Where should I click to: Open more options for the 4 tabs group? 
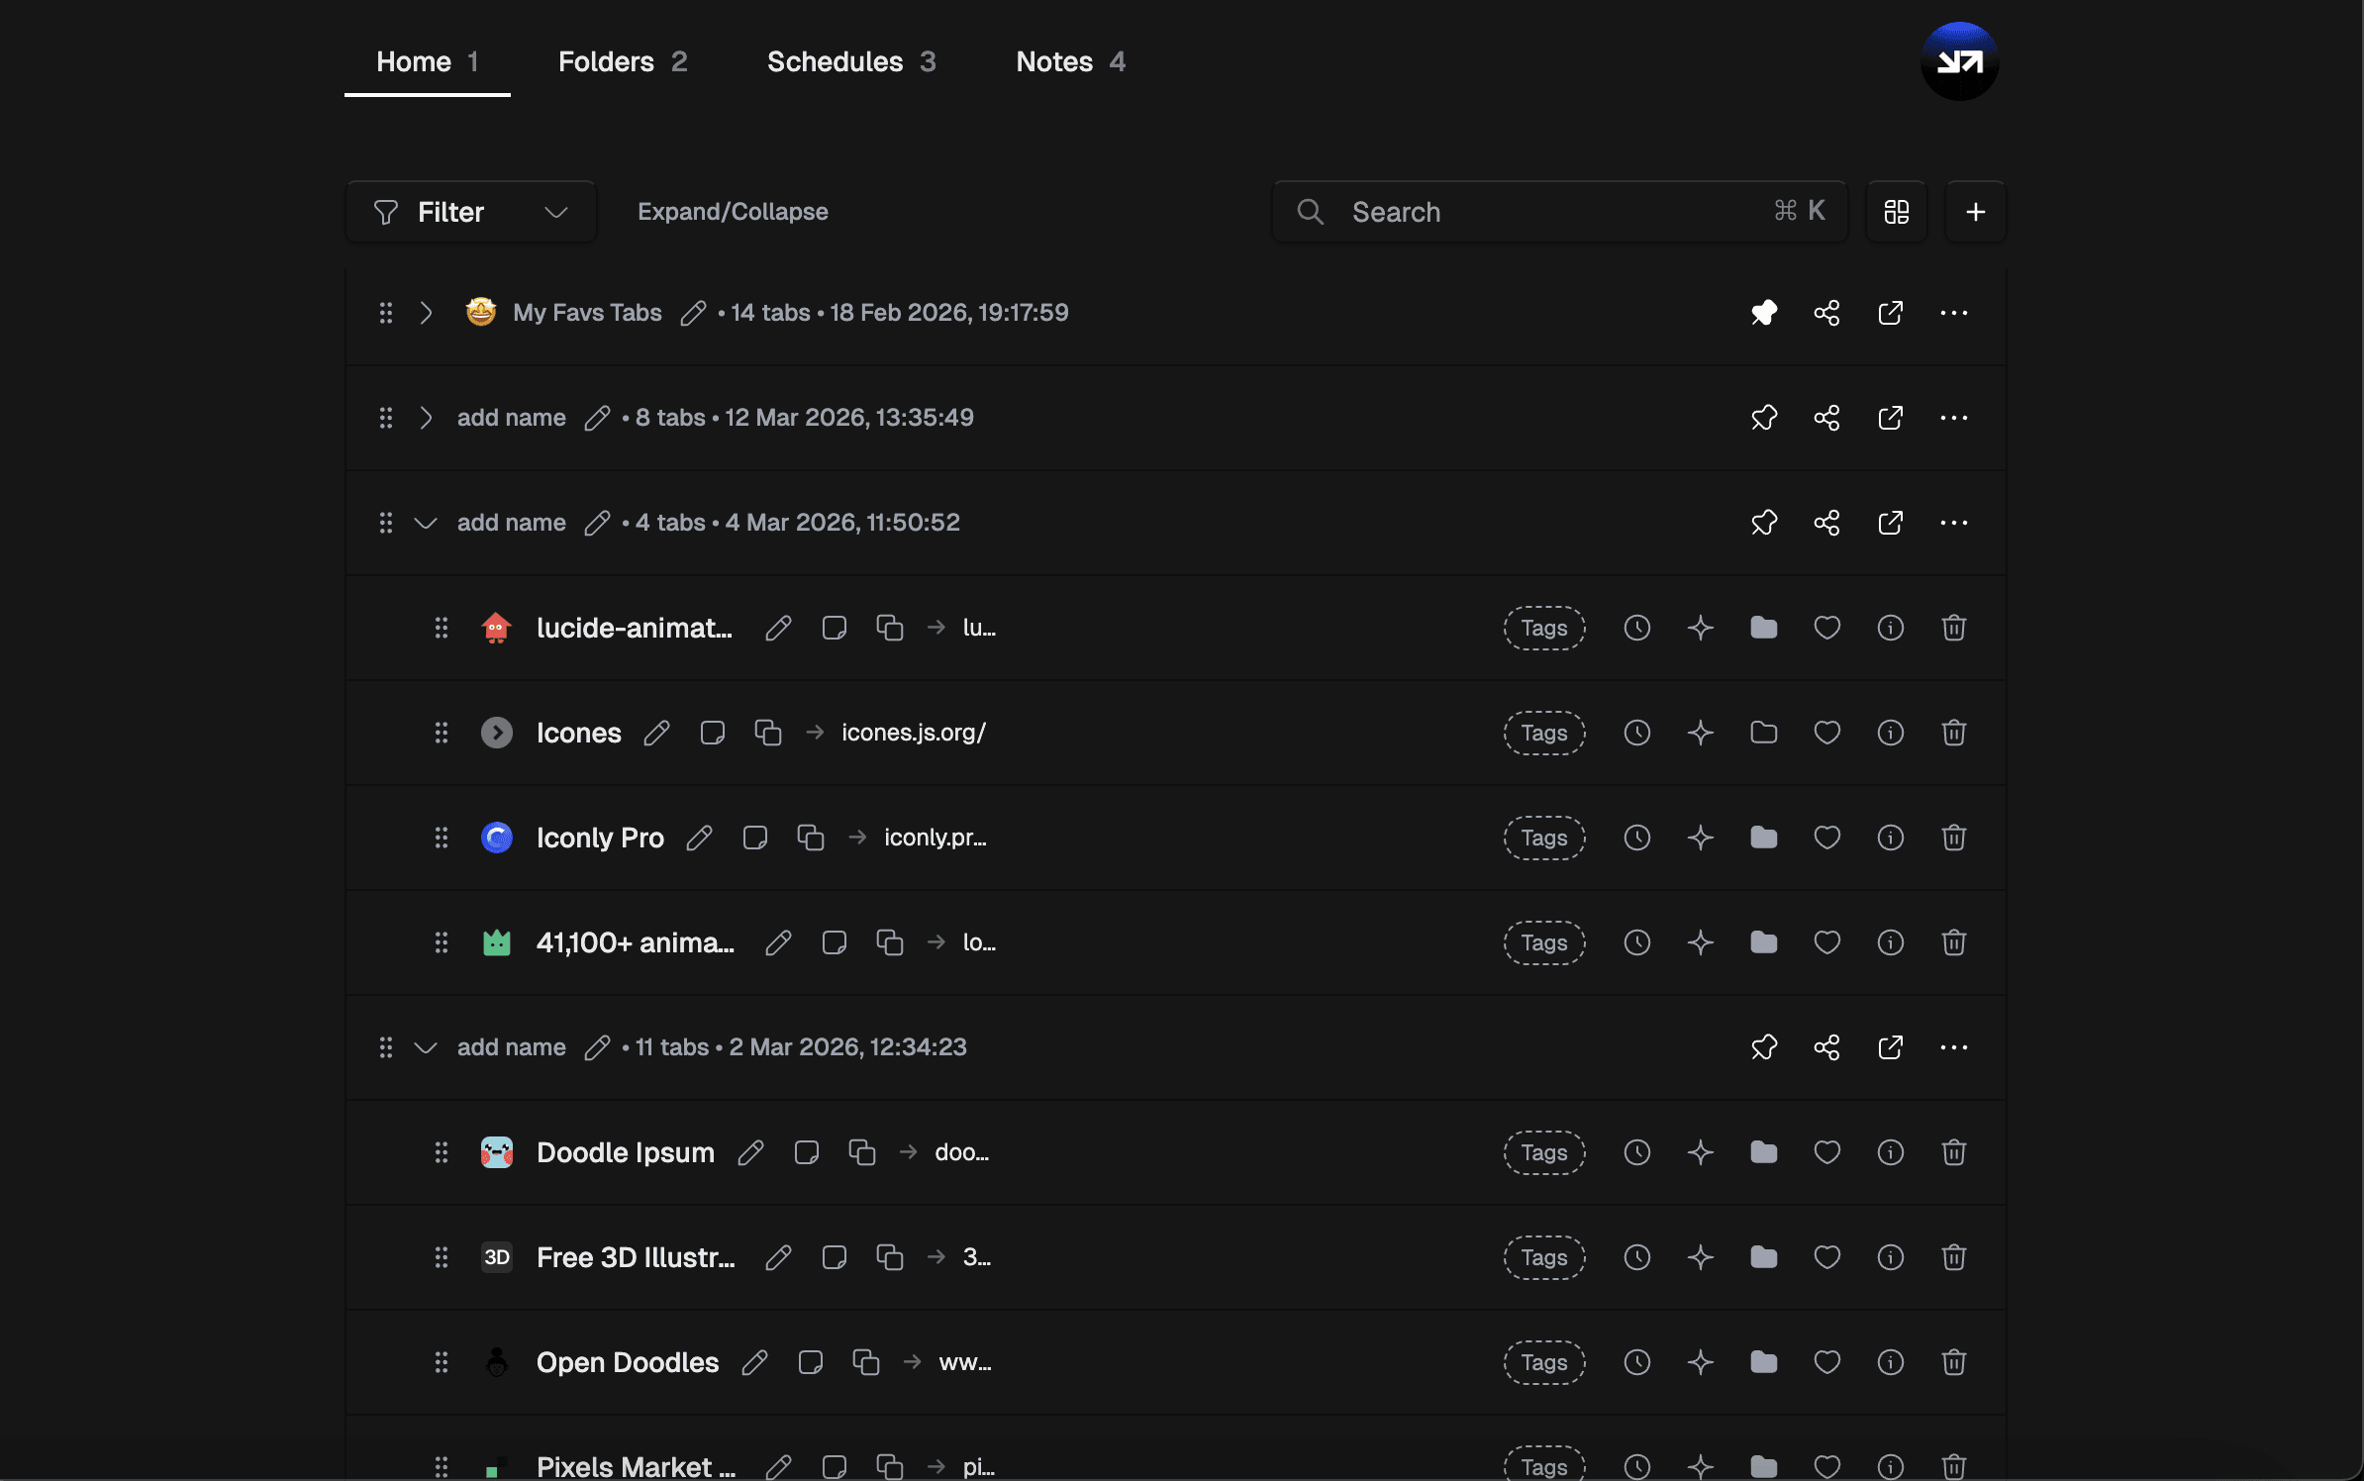tap(1953, 523)
